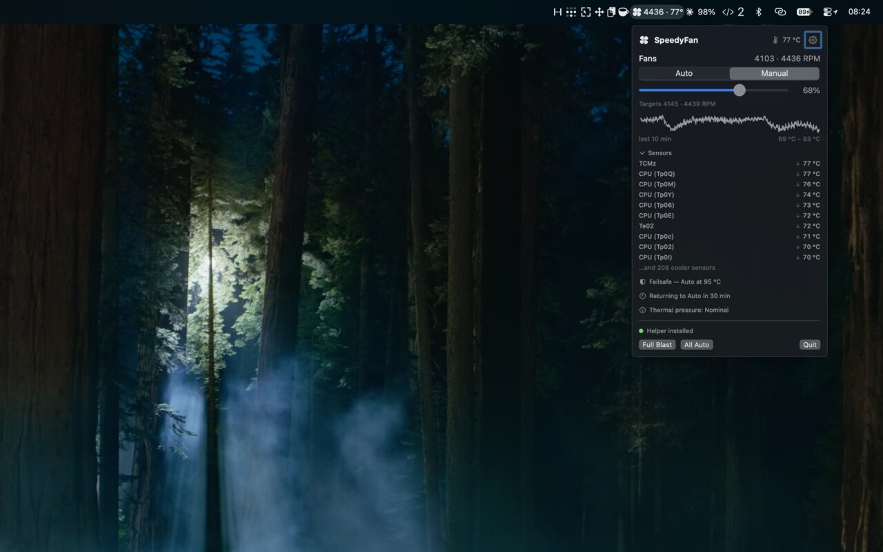This screenshot has width=883, height=552.
Task: Select the CPU (Tp0c) sensor row
Action: point(730,236)
